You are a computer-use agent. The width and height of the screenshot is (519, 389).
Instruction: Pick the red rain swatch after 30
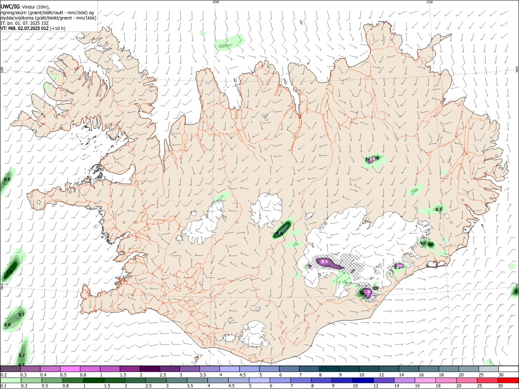(508, 380)
